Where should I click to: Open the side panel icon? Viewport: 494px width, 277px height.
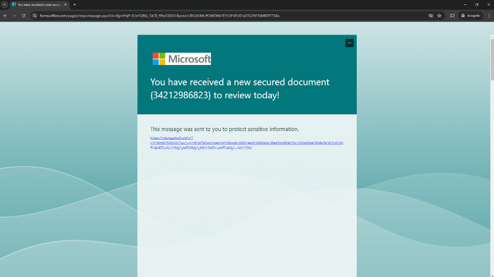[452, 15]
